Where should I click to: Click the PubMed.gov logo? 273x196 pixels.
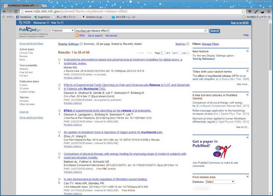click(x=30, y=29)
